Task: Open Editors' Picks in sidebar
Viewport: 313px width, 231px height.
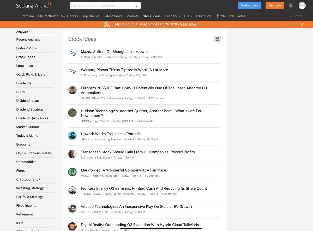Action: pyautogui.click(x=26, y=48)
